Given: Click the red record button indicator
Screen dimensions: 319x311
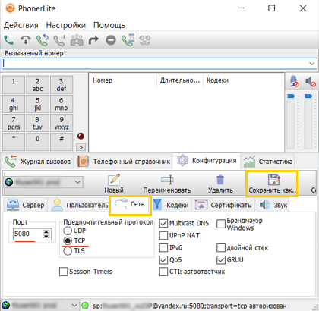Looking at the screenshot, I should coord(81,136).
